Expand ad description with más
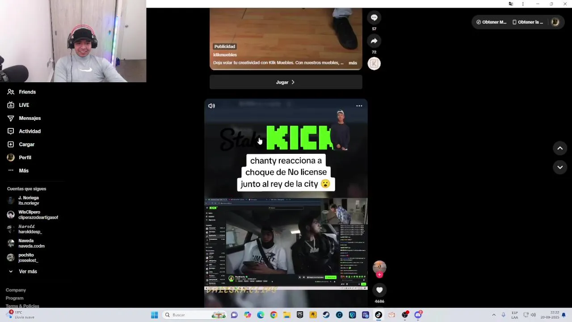Screen dimensions: 572x322 point(353,63)
